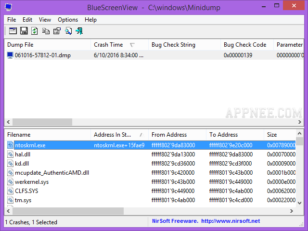Sort by the Address In Stack column
Screen dimensions: 308x231
point(119,135)
